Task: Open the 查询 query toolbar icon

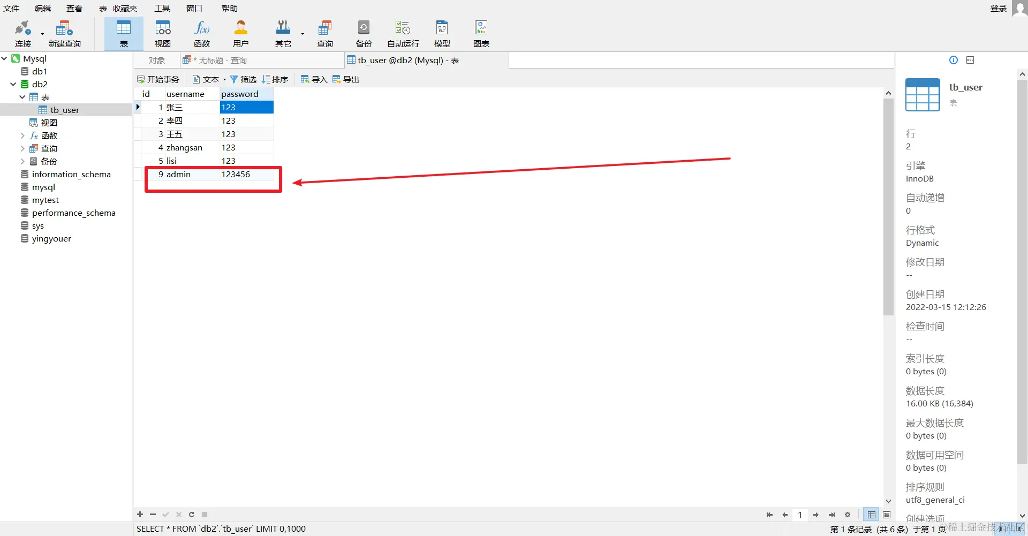Action: coord(325,33)
